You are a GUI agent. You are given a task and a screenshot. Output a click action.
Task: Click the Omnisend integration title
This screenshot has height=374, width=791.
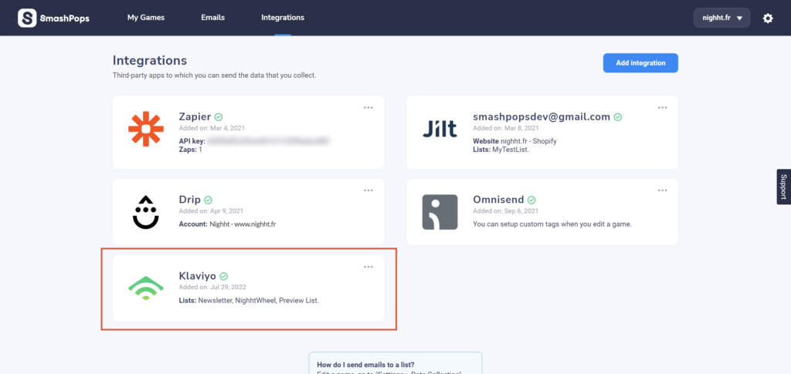tap(498, 200)
